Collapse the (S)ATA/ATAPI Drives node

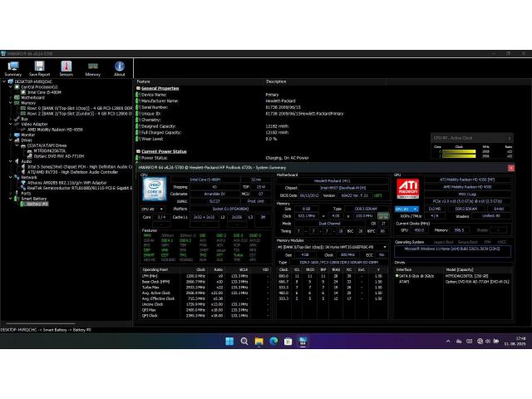coord(17,145)
